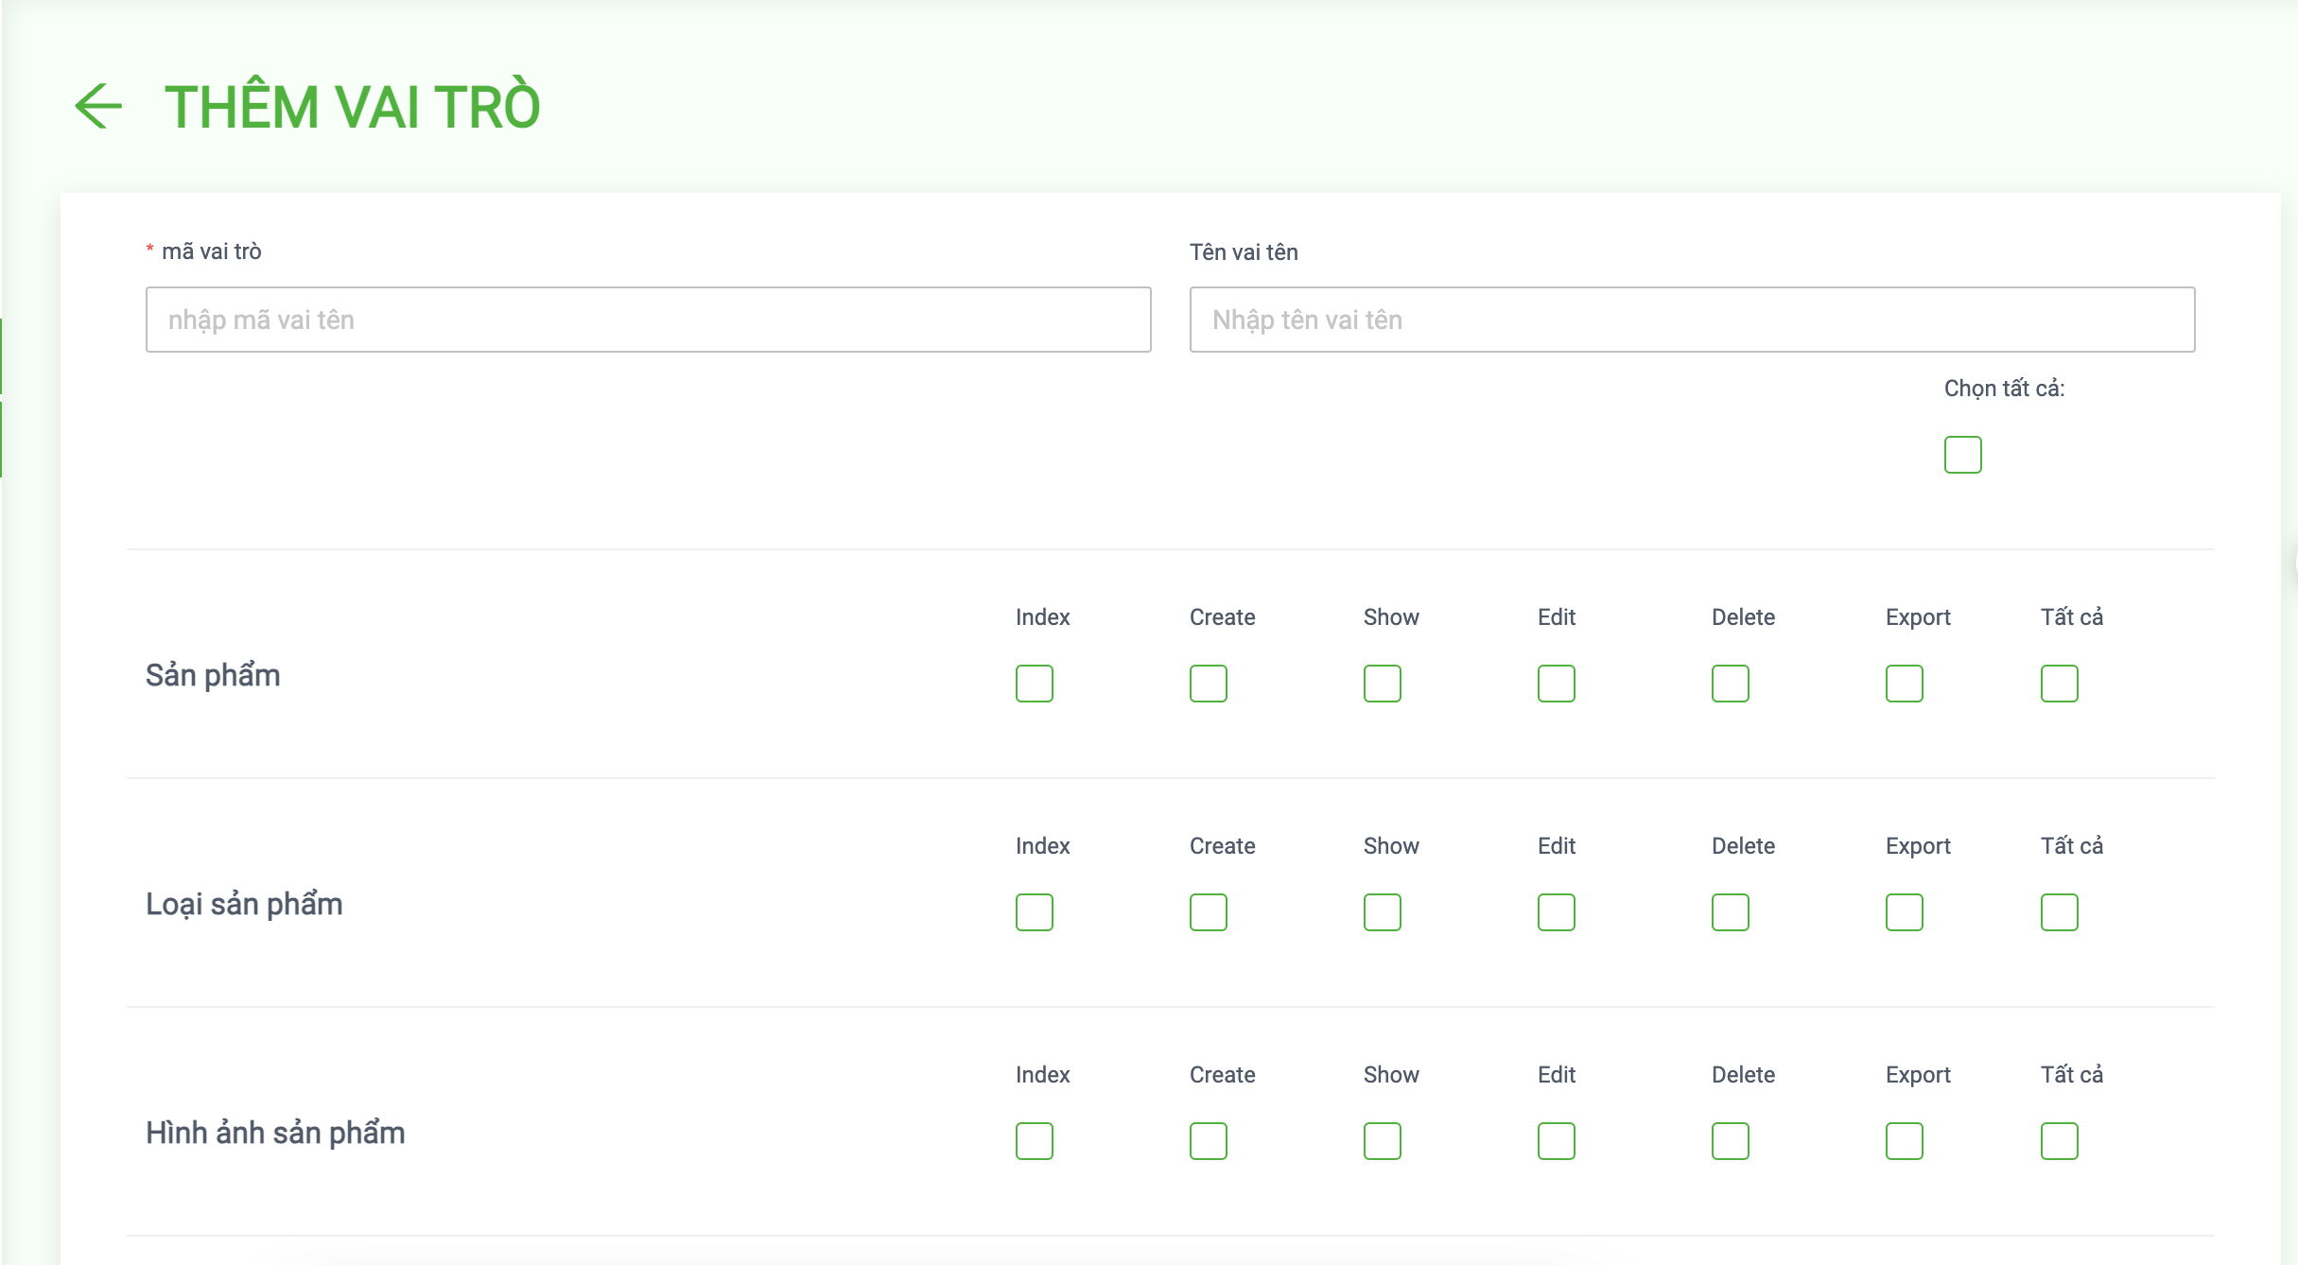Viewport: 2298px width, 1265px height.
Task: Focus the Tên vai tên input field
Action: [1692, 320]
